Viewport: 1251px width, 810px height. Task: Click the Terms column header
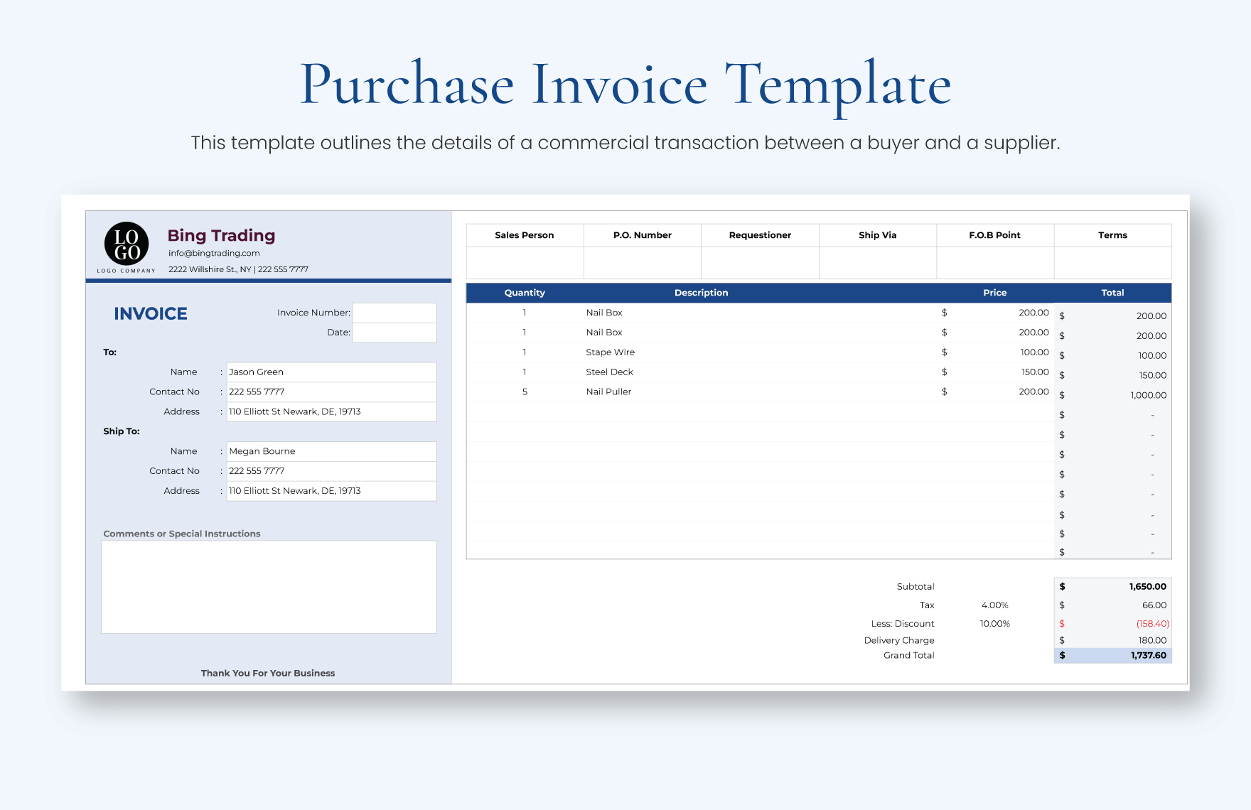point(1112,234)
